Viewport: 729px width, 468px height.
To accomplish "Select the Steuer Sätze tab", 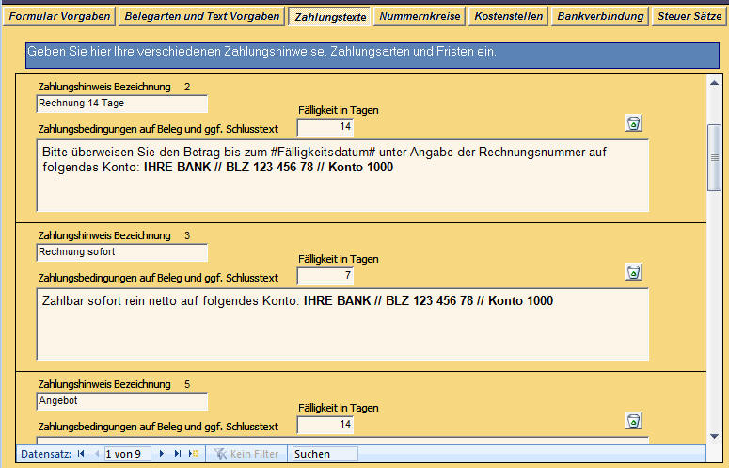I will click(689, 17).
